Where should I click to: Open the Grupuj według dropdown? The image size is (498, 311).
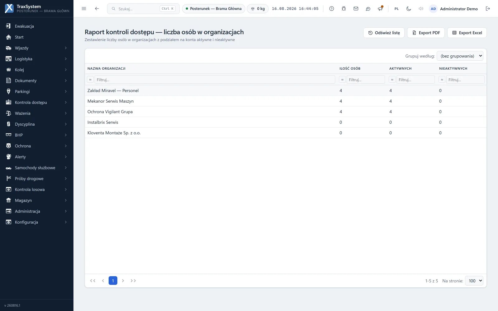coord(460,56)
